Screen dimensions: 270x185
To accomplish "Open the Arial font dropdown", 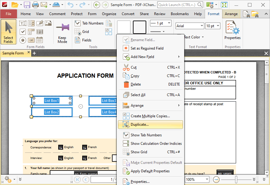I will 190,26.
